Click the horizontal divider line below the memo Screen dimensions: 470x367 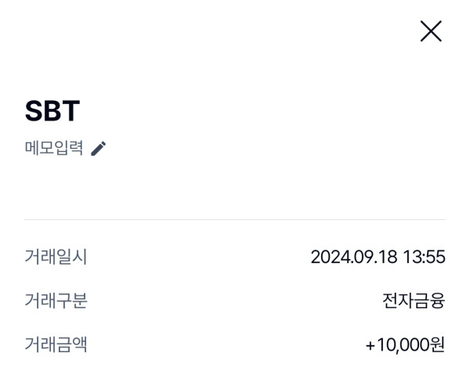pyautogui.click(x=235, y=219)
